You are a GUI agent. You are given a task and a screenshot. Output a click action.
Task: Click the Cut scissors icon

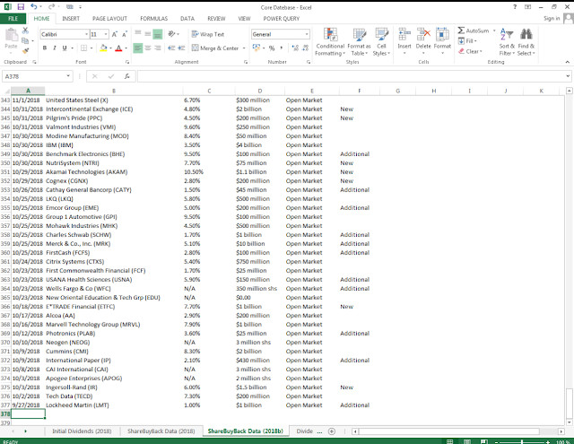pyautogui.click(x=25, y=30)
